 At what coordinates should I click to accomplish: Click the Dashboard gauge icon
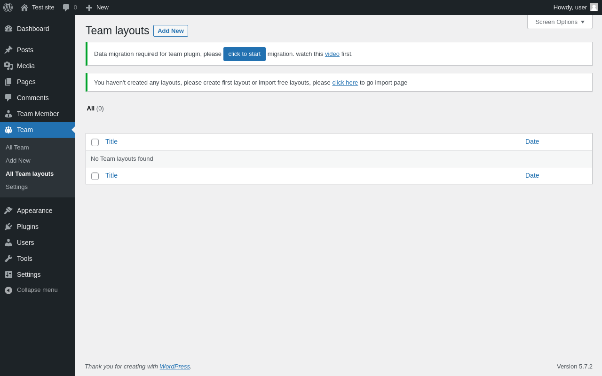pos(8,29)
